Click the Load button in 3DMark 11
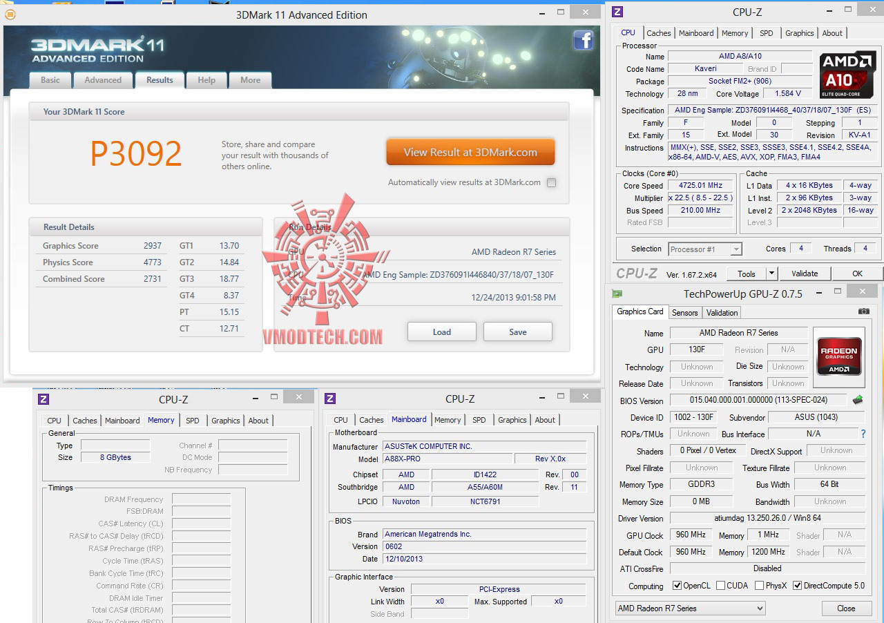 coord(442,332)
